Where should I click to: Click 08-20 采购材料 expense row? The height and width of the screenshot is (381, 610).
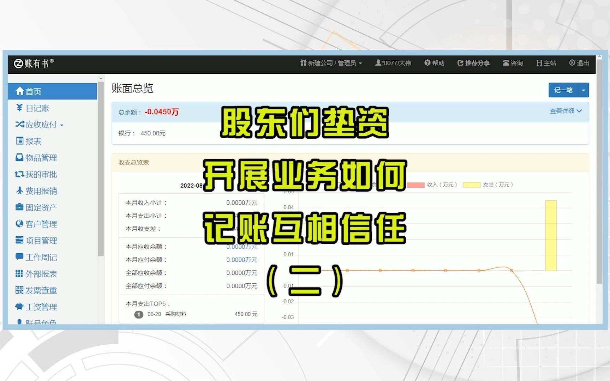coord(192,314)
